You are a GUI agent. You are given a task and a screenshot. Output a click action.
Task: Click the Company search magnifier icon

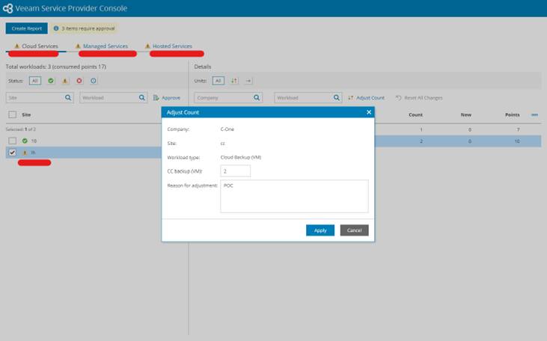(257, 98)
